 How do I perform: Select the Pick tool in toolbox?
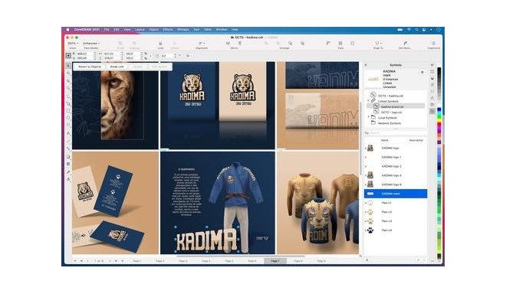[68, 65]
